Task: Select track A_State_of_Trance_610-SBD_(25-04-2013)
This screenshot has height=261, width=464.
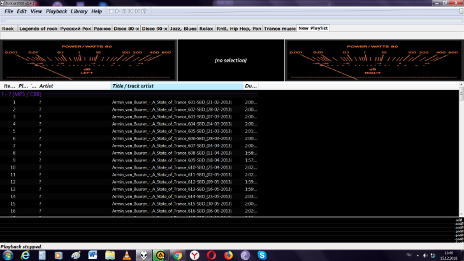Action: 129,167
